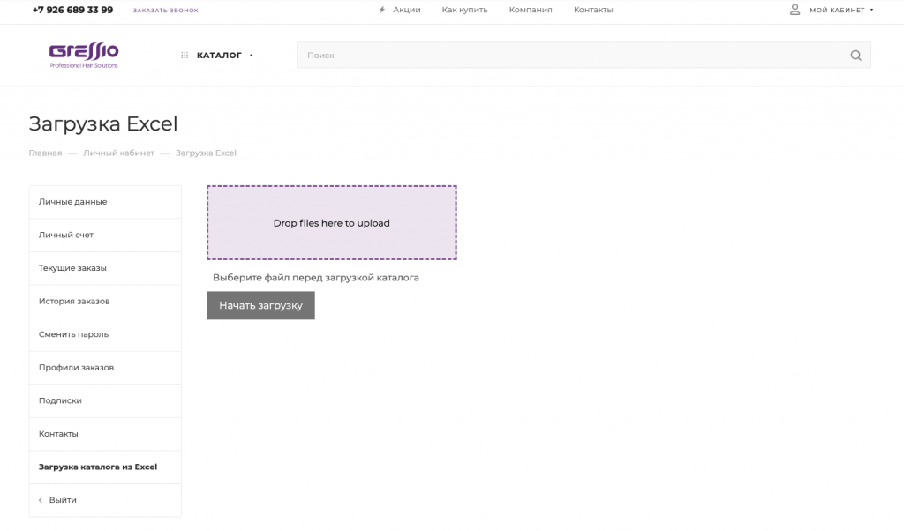Click Личный кабинет breadcrumb link
Screen dimensions: 904x531
[118, 153]
